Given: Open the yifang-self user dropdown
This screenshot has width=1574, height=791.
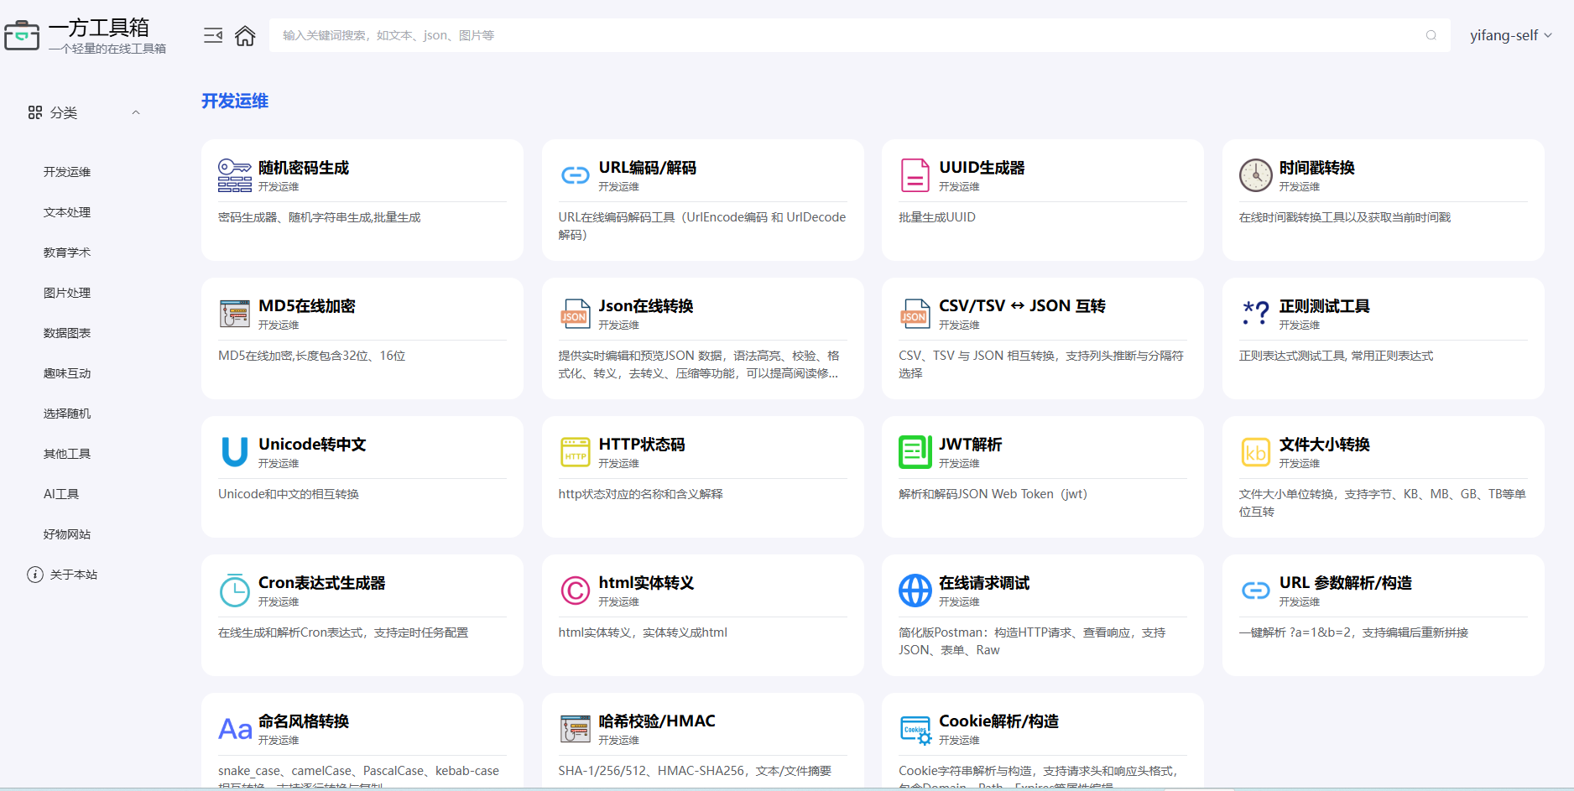Looking at the screenshot, I should click(x=1510, y=35).
